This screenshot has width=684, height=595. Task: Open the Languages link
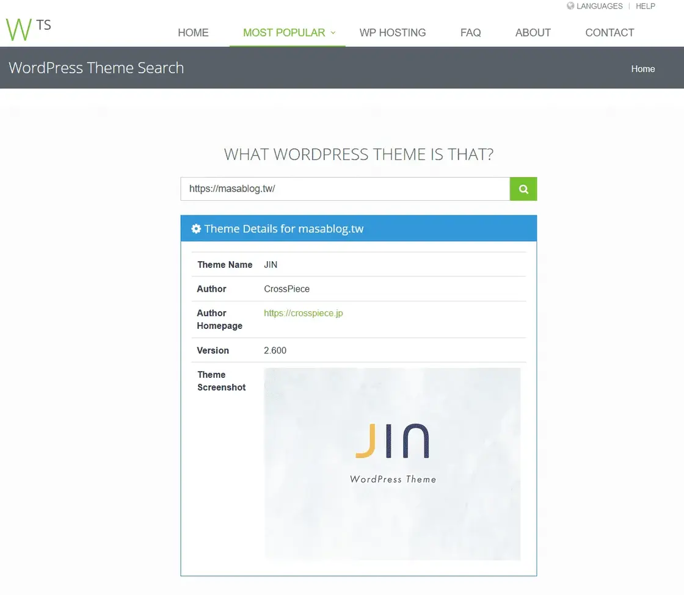pos(599,6)
